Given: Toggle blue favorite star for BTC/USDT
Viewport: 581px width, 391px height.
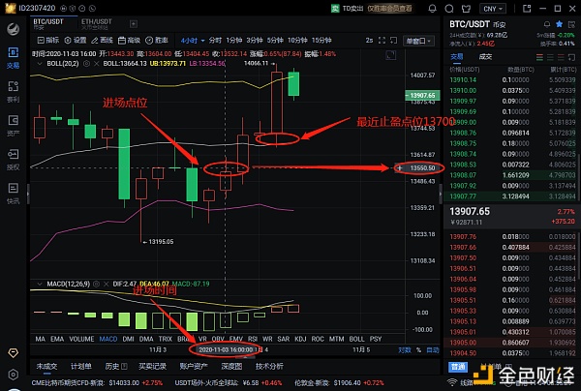Looking at the screenshot, I should [559, 24].
